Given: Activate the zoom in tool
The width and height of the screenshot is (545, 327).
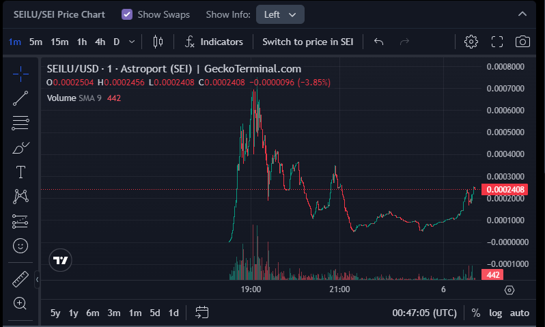Looking at the screenshot, I should pos(20,303).
